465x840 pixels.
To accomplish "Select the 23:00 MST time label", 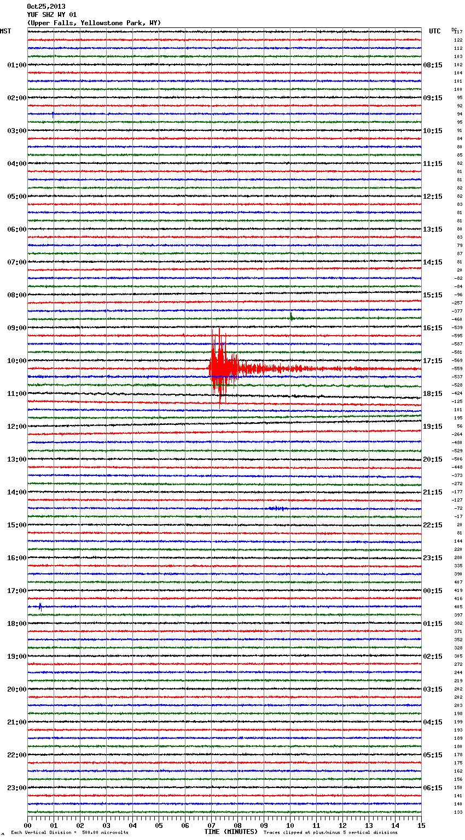I will [x=17, y=788].
